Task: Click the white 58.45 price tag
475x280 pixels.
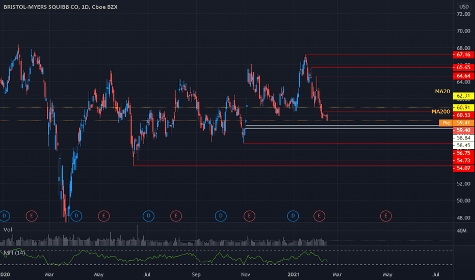Action: (463, 145)
